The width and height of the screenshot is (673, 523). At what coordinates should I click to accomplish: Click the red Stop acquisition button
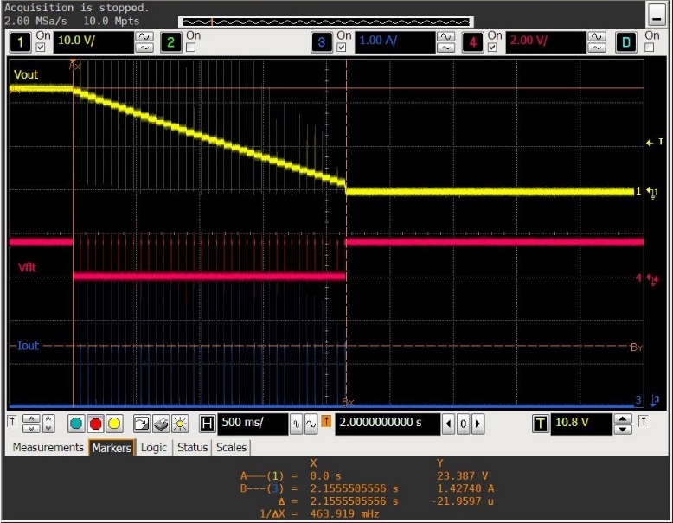click(95, 424)
